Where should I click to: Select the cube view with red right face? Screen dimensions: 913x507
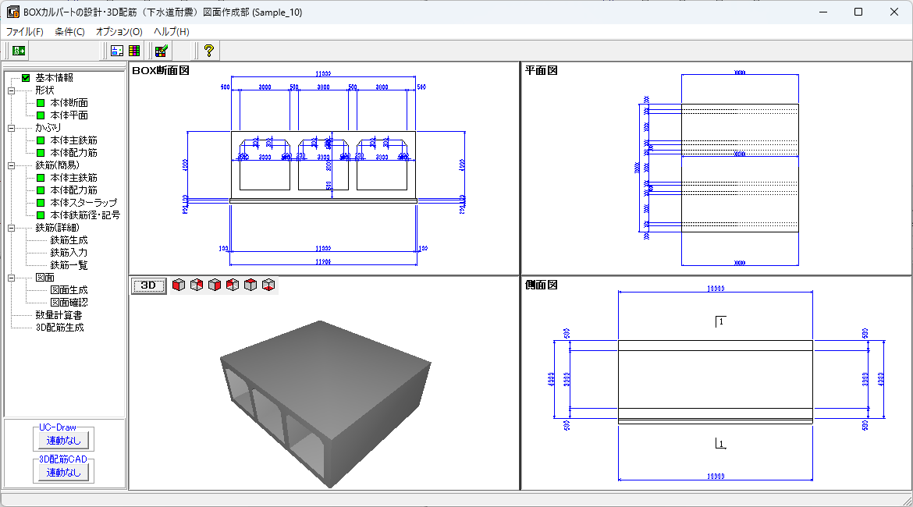coord(215,285)
